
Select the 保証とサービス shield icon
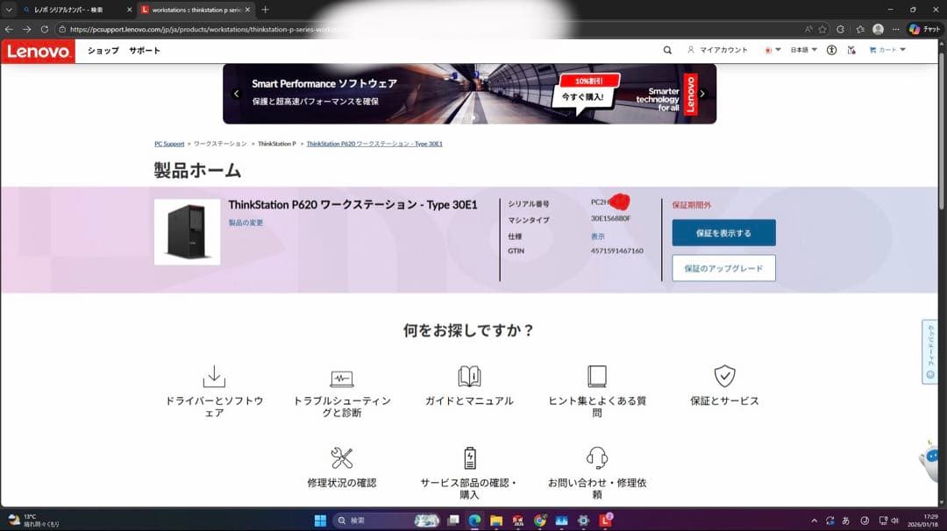click(725, 375)
